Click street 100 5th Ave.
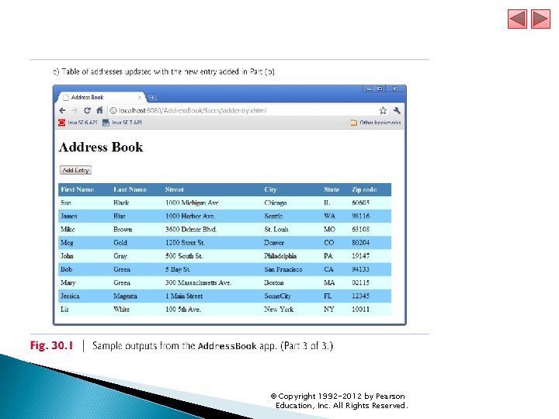This screenshot has width=559, height=419. 183,310
